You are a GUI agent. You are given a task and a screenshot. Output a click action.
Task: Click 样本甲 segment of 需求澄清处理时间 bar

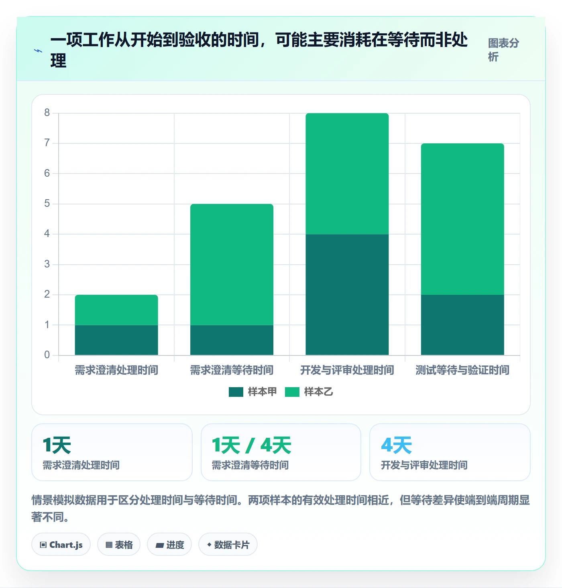point(116,340)
